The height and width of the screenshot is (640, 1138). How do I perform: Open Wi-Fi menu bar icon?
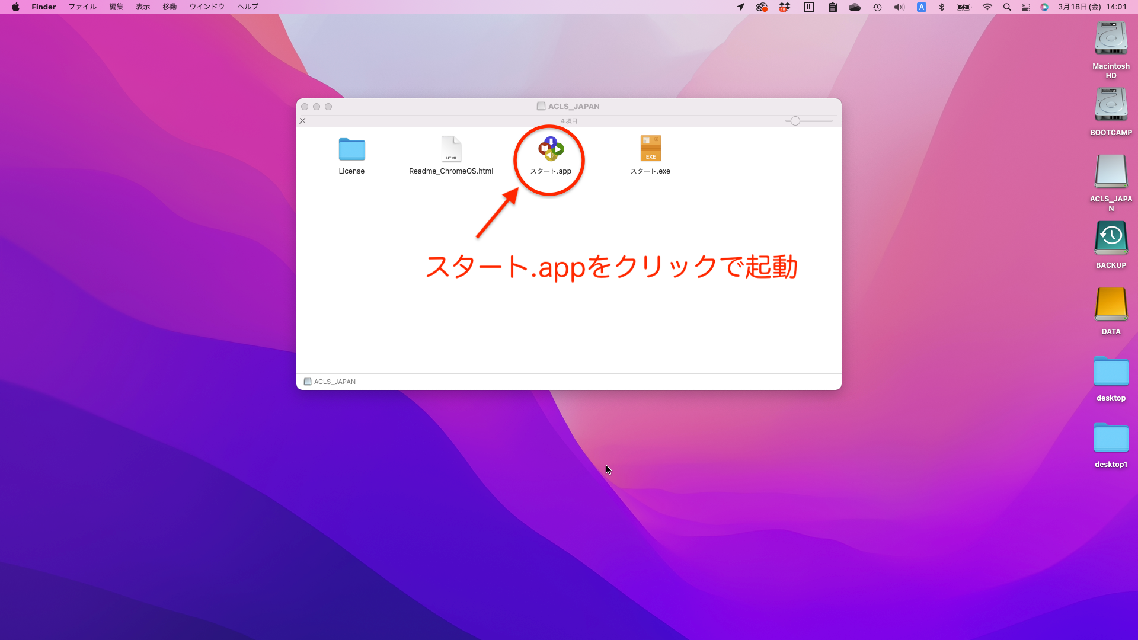click(x=987, y=7)
